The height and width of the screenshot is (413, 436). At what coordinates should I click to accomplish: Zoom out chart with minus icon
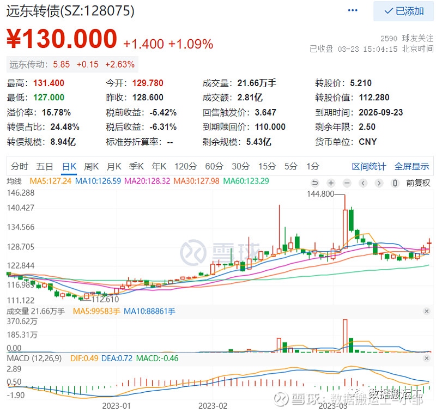pos(347,183)
